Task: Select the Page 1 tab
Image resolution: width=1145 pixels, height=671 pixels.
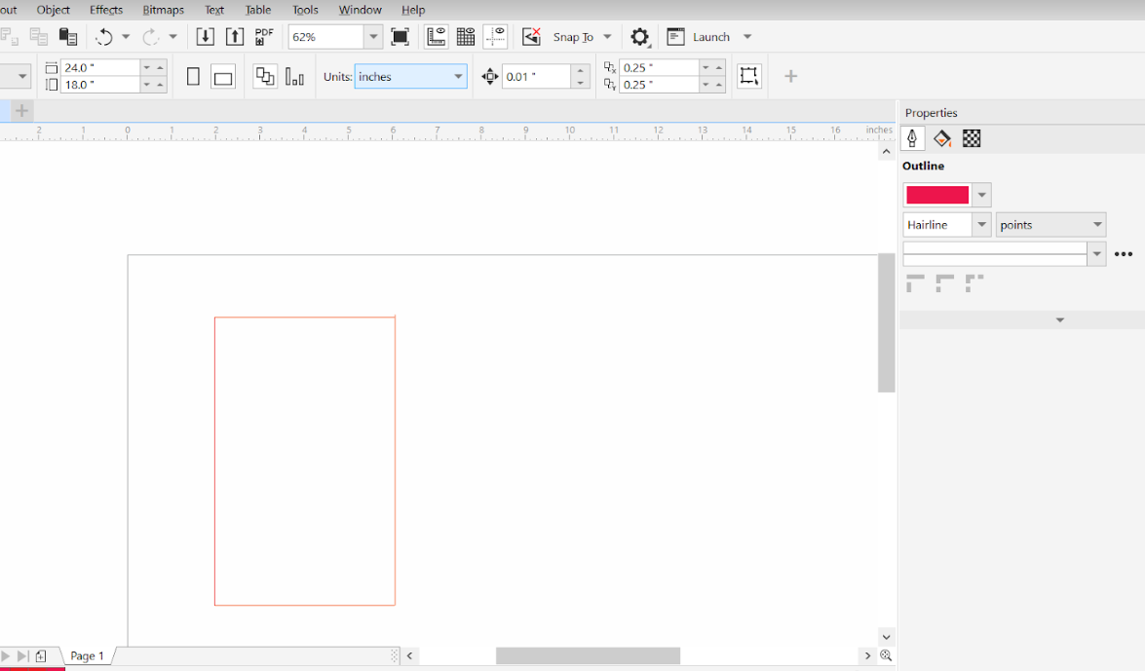Action: click(87, 655)
